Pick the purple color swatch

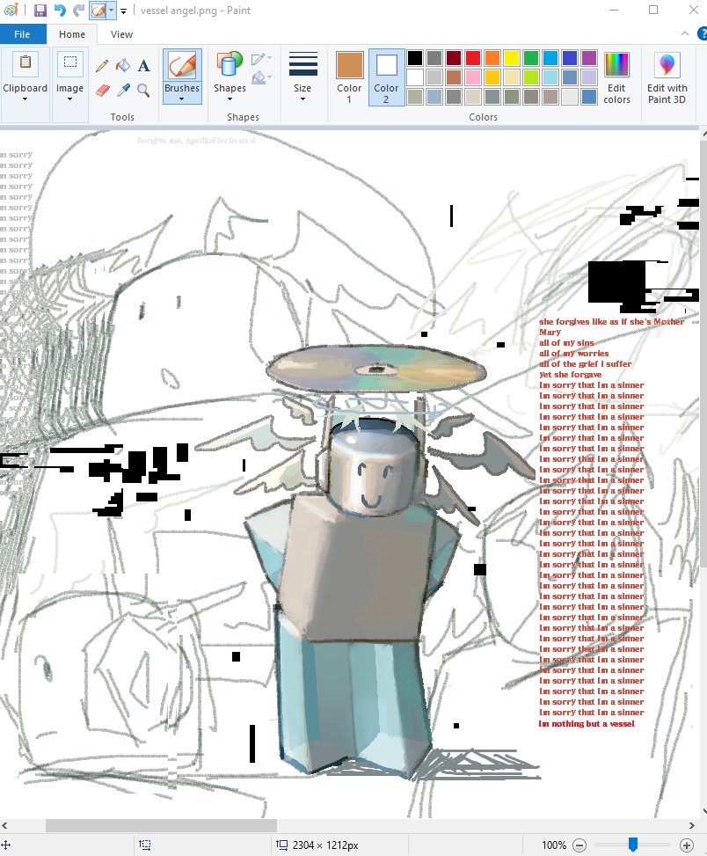click(x=589, y=58)
